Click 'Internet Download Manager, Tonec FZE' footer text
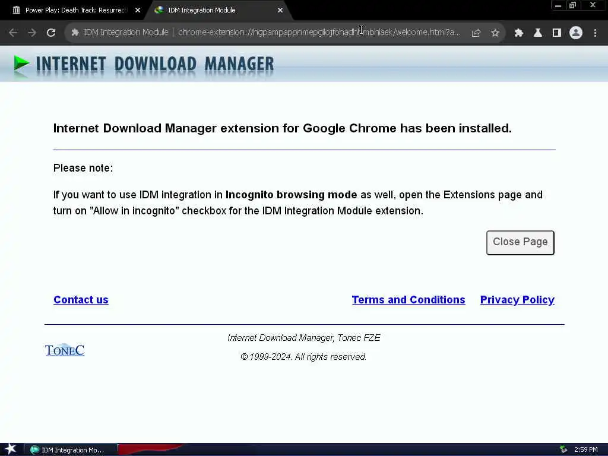 point(303,338)
